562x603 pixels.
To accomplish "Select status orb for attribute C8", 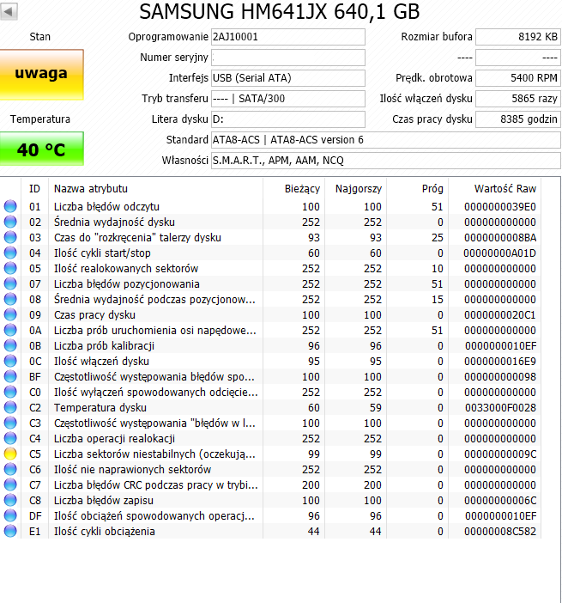I will [x=10, y=500].
